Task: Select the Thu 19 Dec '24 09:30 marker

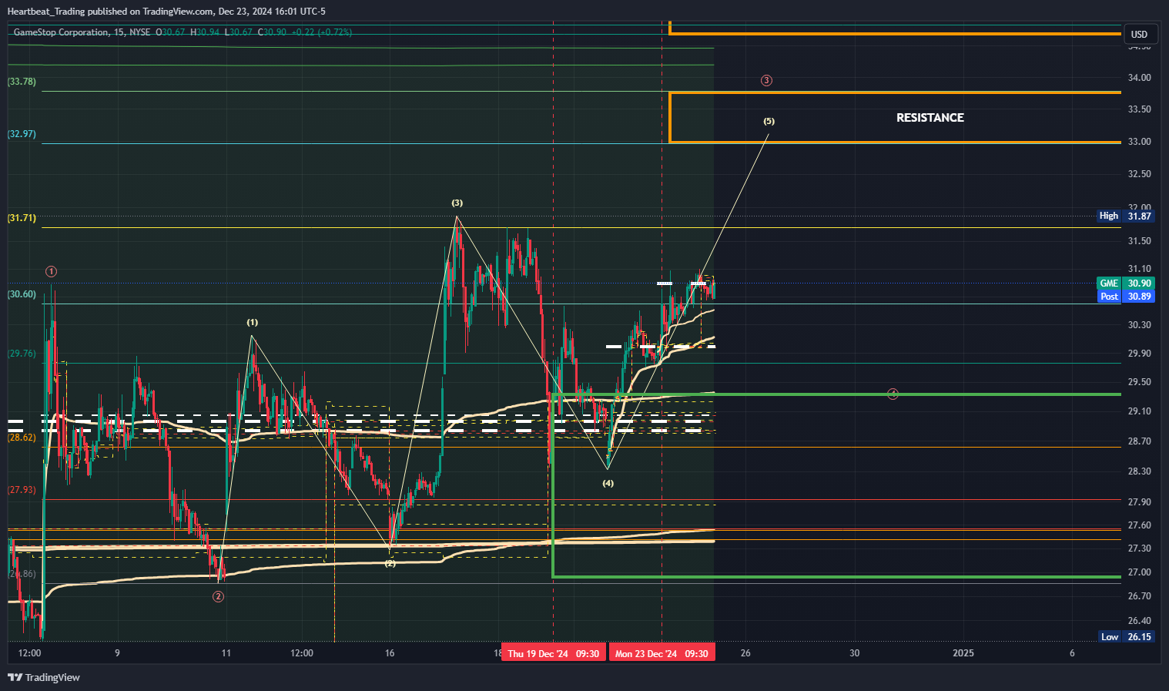Action: [553, 653]
